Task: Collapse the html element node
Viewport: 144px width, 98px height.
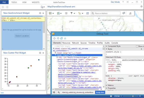Action: coord(54,48)
